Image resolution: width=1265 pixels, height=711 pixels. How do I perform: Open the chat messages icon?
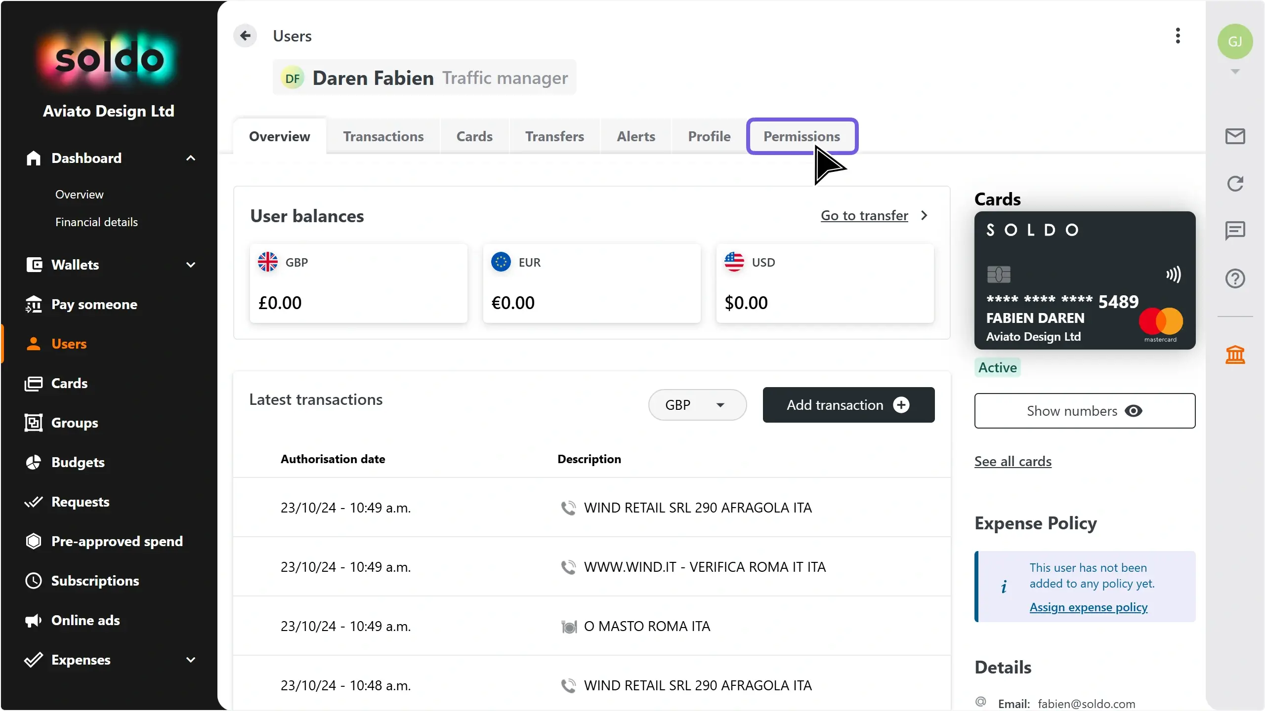(x=1235, y=231)
